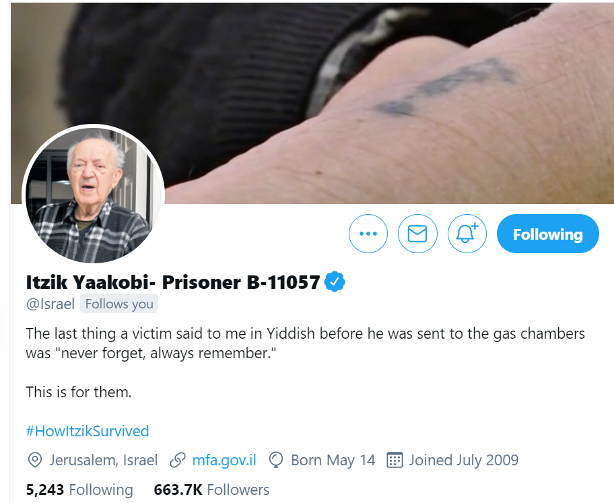Open the #HowItzikSurvived hashtag
614x503 pixels.
click(88, 431)
